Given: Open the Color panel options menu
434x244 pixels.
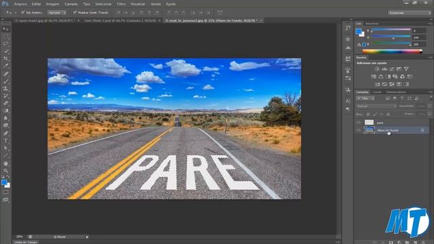Looking at the screenshot, I should click(431, 24).
